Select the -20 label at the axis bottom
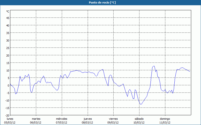This screenshot has height=125, width=201. point(7,115)
